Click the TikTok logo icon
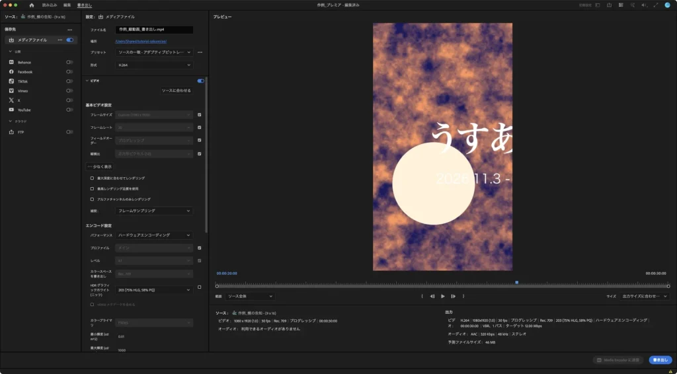Screen dimensions: 677x374 click(11, 81)
